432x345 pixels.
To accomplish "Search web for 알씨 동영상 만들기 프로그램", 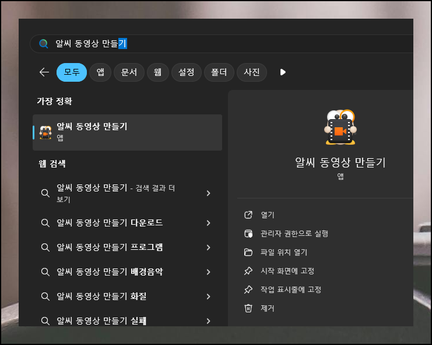I will (127, 248).
